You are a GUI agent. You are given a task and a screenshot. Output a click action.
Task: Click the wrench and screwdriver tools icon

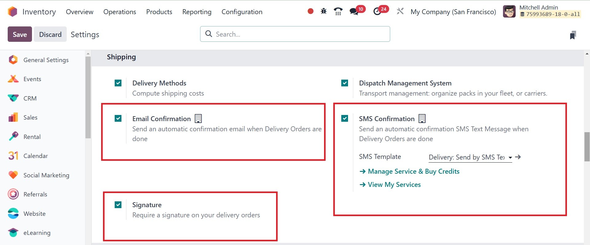click(400, 12)
